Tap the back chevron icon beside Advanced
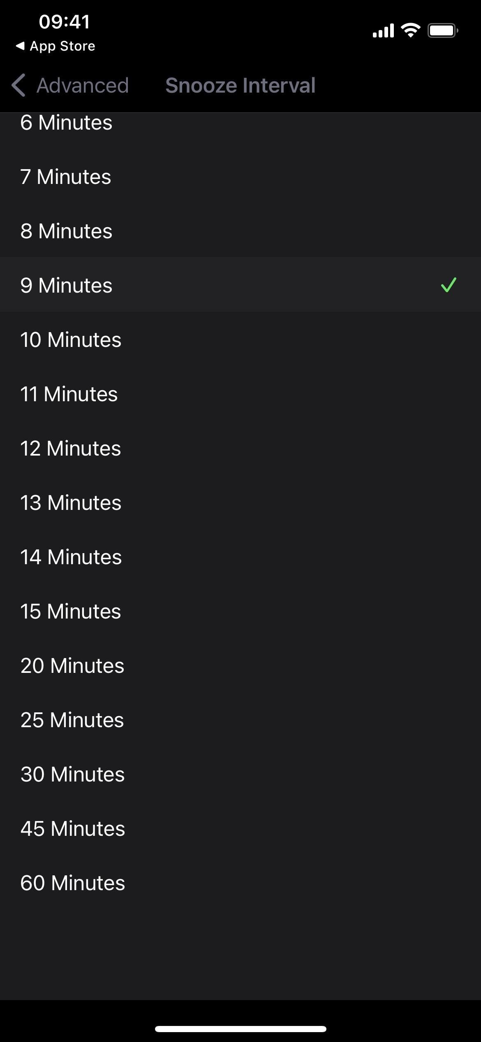Image resolution: width=481 pixels, height=1042 pixels. point(18,86)
